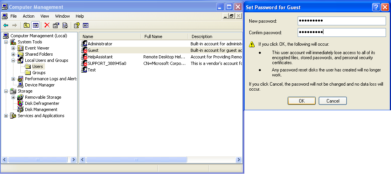Expand the Services and Applications node
Viewport: 391px width, 174px height.
pyautogui.click(x=6, y=116)
